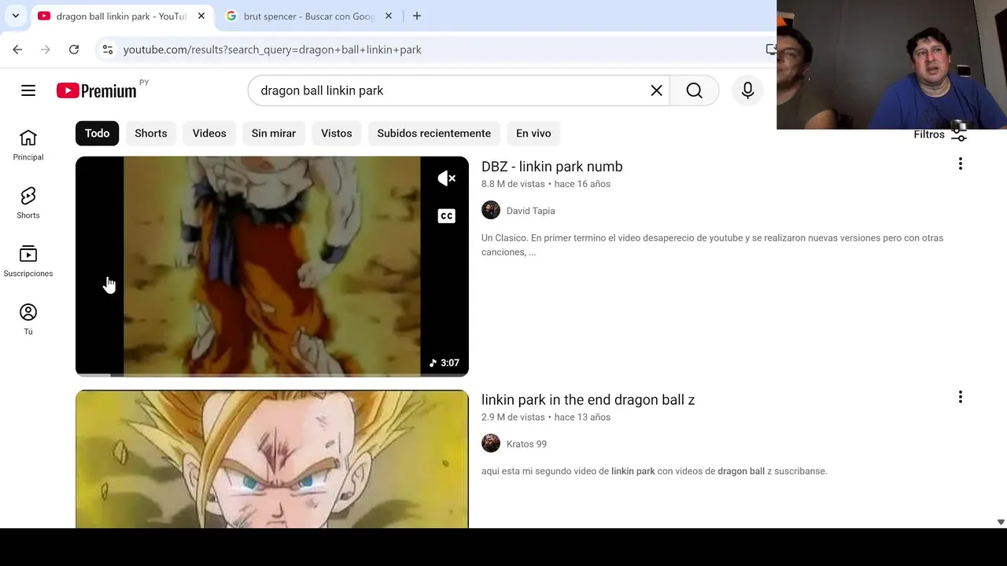Viewport: 1007px width, 566px height.
Task: Select the Todo filter chip
Action: 97,133
